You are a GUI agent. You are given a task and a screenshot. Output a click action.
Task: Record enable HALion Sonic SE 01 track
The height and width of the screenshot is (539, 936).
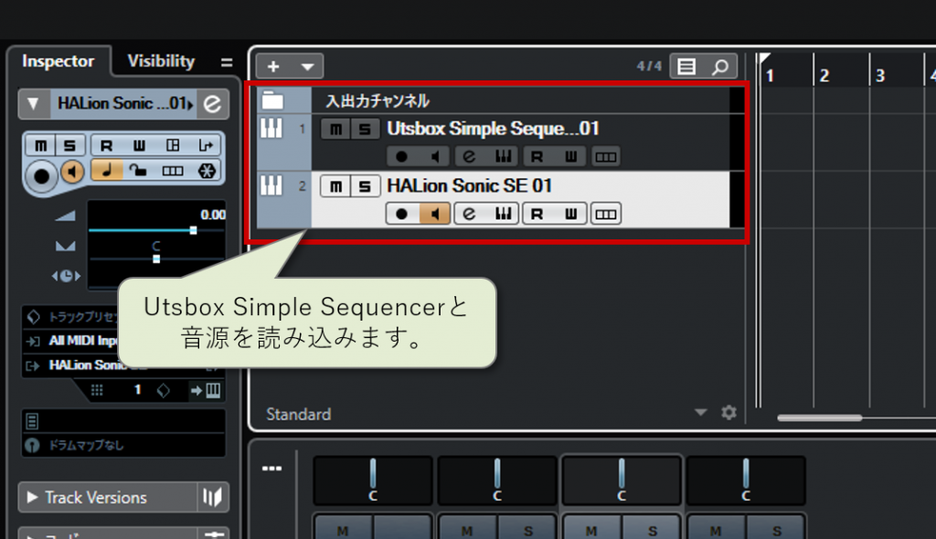point(402,214)
